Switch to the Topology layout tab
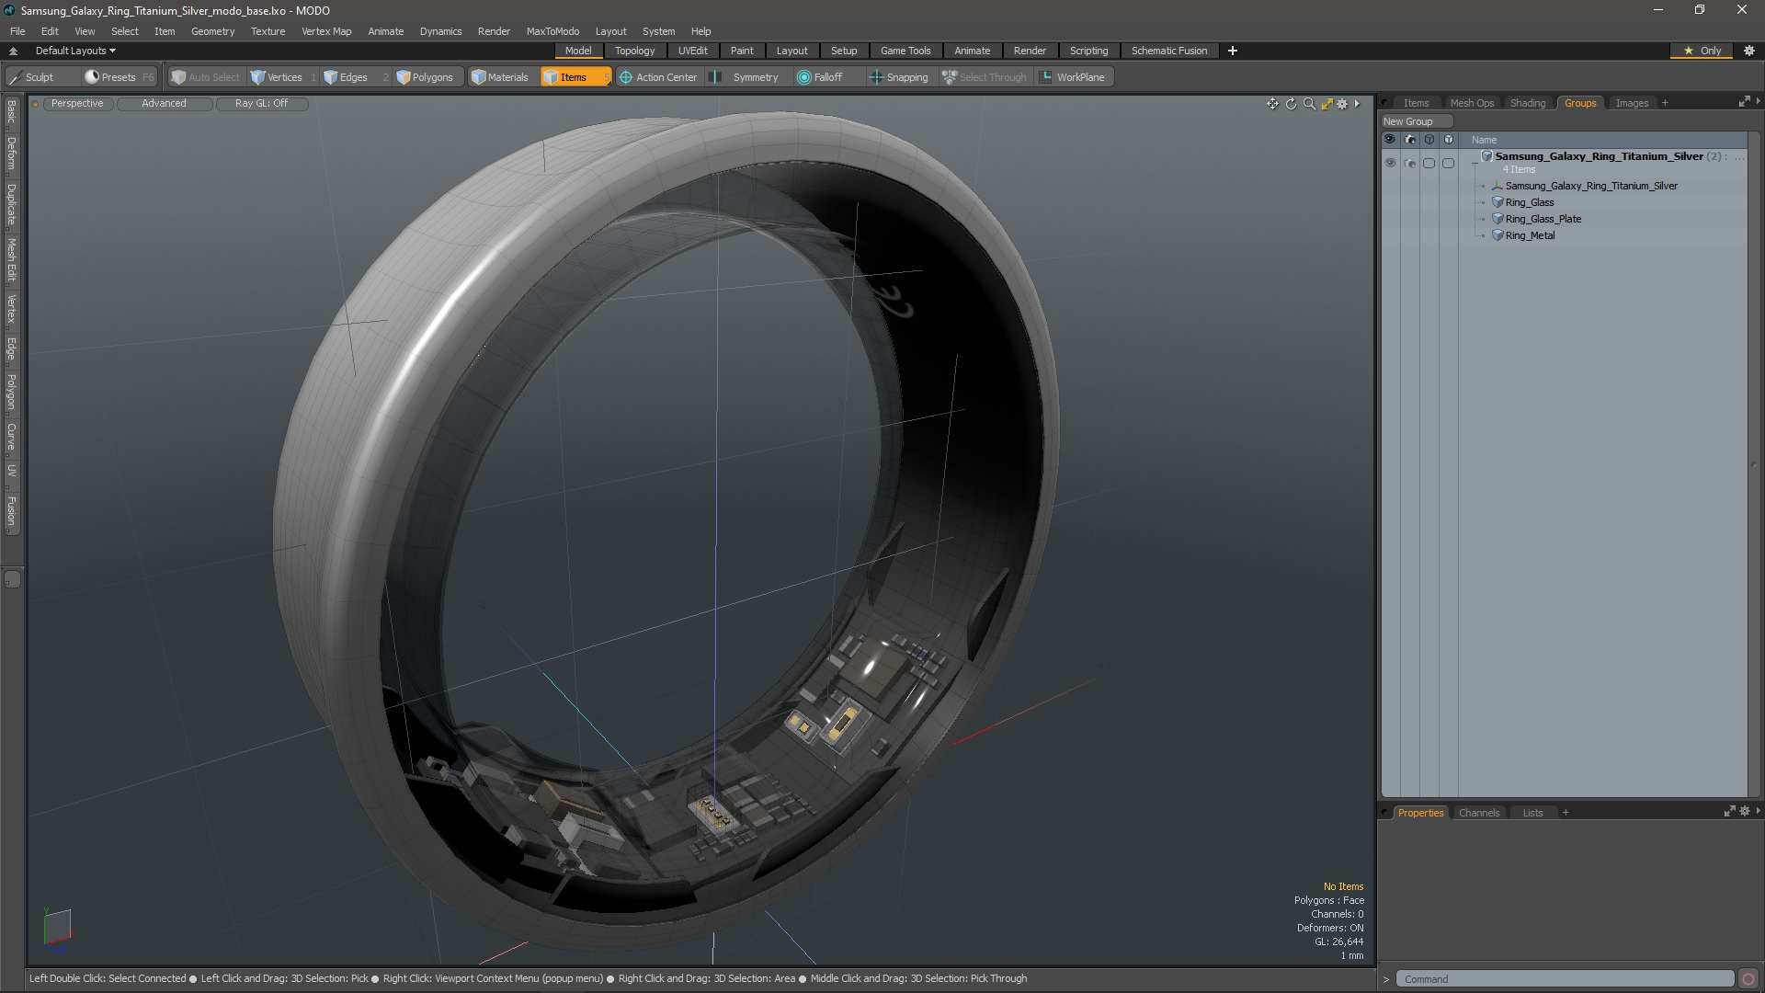 pos(634,51)
